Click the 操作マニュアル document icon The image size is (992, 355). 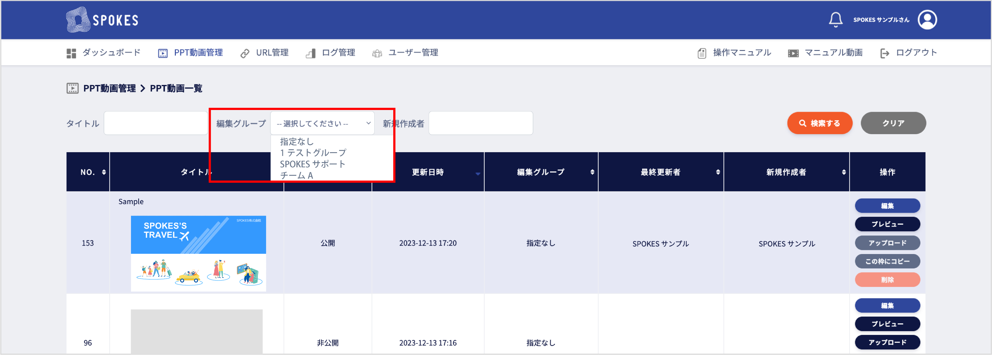point(702,53)
